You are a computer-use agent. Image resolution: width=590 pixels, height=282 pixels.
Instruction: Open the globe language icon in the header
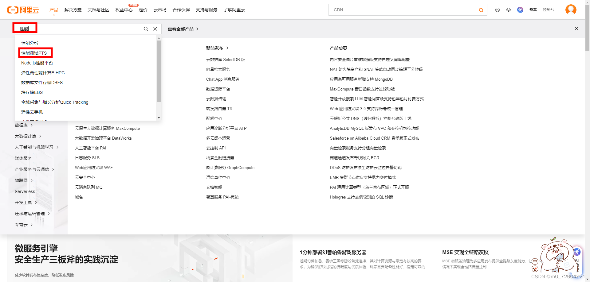498,10
